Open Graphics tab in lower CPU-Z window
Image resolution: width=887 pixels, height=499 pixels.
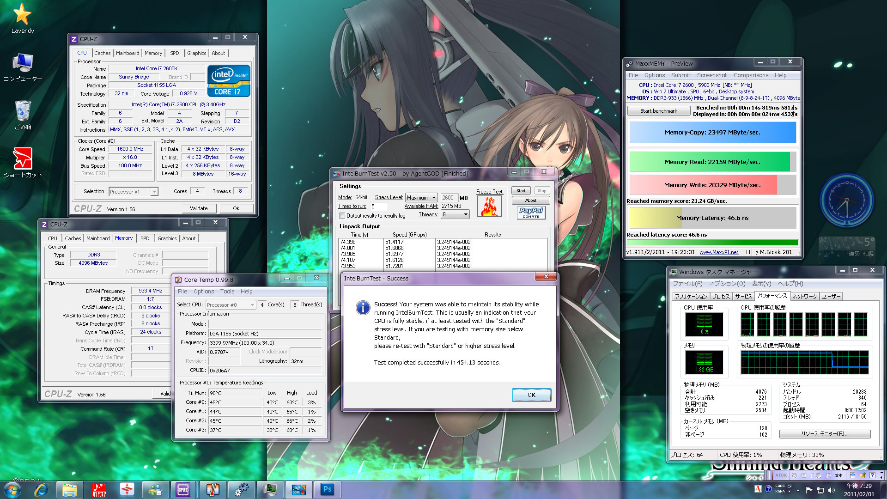(x=167, y=238)
